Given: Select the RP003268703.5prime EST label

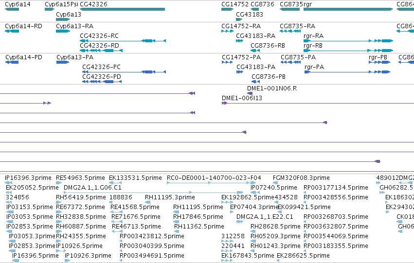Looking at the screenshot, I should point(336,217).
